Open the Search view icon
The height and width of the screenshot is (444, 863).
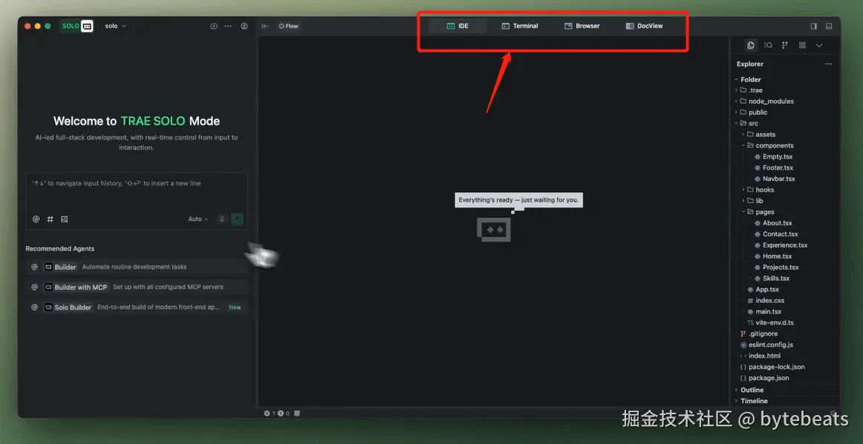tap(769, 45)
